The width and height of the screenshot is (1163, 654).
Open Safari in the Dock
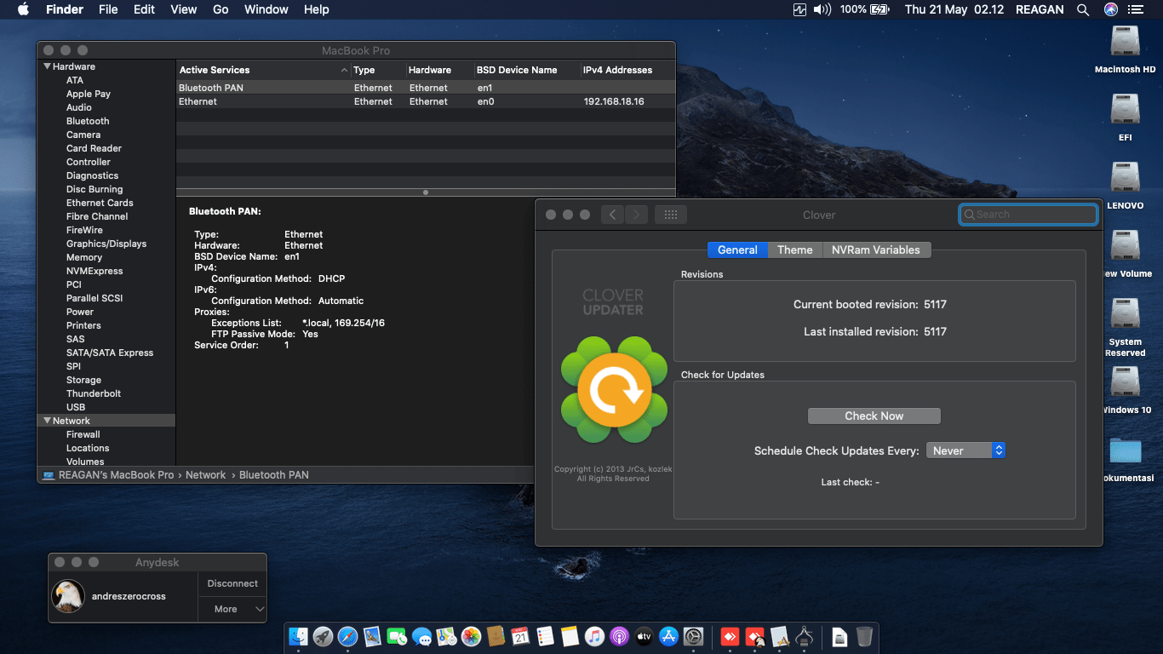coord(347,636)
